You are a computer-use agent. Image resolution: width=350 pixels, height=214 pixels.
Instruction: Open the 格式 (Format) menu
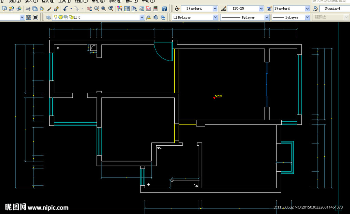(x=48, y=1)
